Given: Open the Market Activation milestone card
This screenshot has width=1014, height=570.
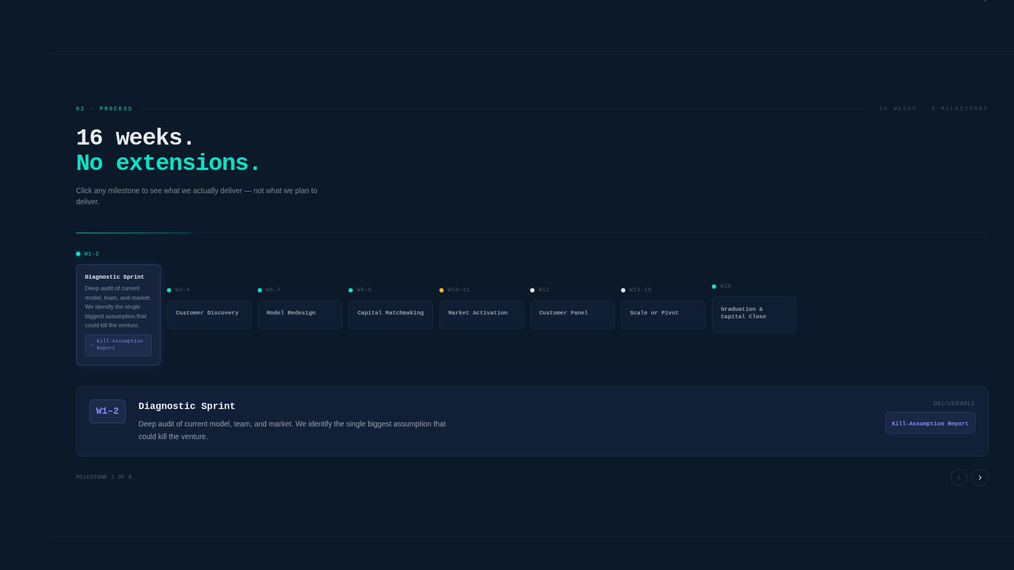Looking at the screenshot, I should click(482, 315).
